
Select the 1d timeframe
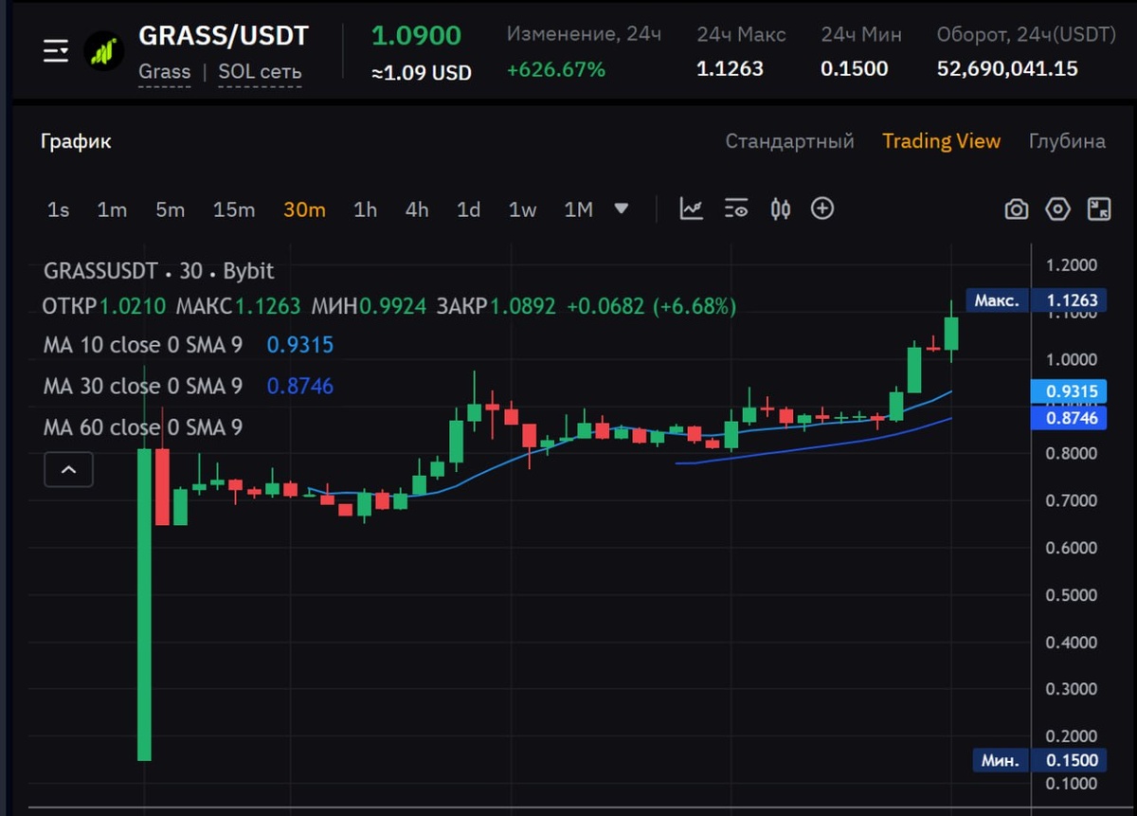[x=469, y=209]
